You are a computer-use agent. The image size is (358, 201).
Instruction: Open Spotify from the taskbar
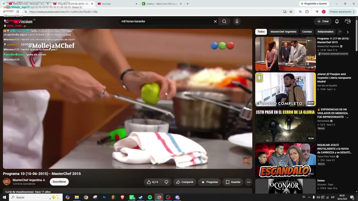coord(150,197)
